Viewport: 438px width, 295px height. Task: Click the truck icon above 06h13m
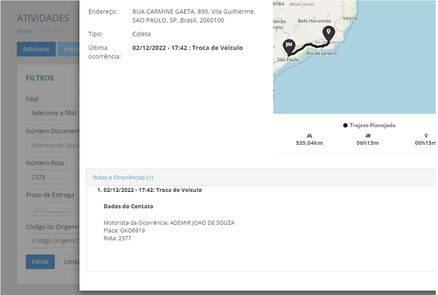tap(367, 136)
